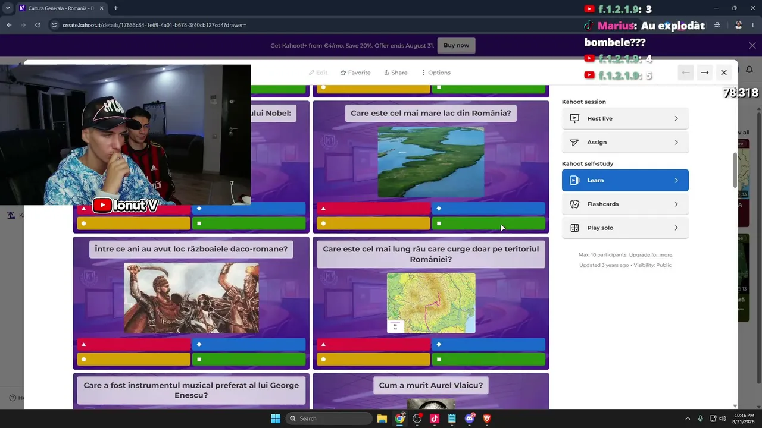The image size is (762, 428).
Task: Go to previous kahoot with left arrow
Action: coord(686,73)
